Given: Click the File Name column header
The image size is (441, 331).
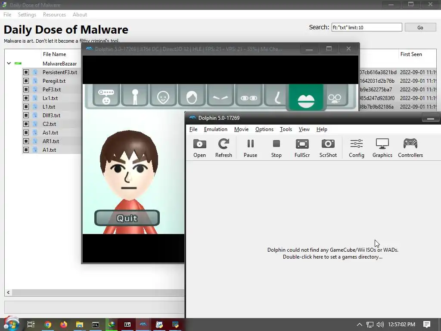Looking at the screenshot, I should [54, 54].
